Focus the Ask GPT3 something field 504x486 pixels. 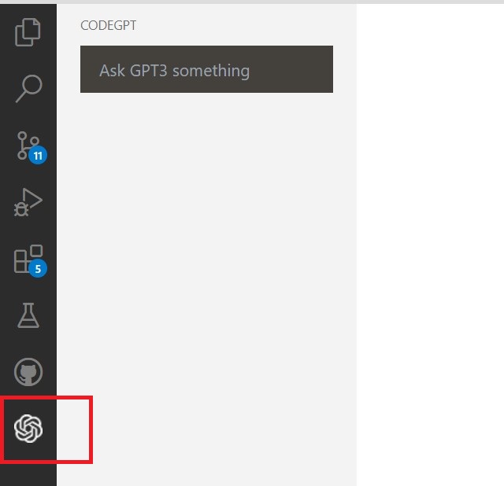[x=206, y=69]
